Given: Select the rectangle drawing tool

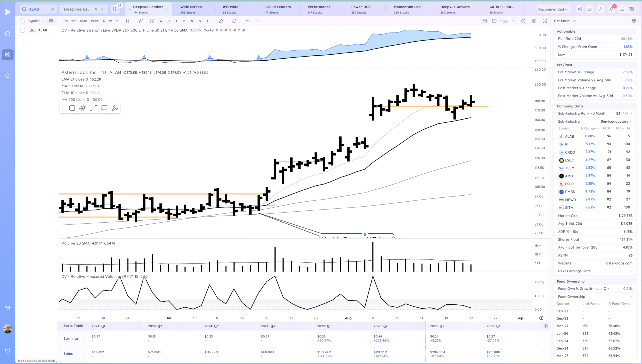Looking at the screenshot, I should [72, 108].
